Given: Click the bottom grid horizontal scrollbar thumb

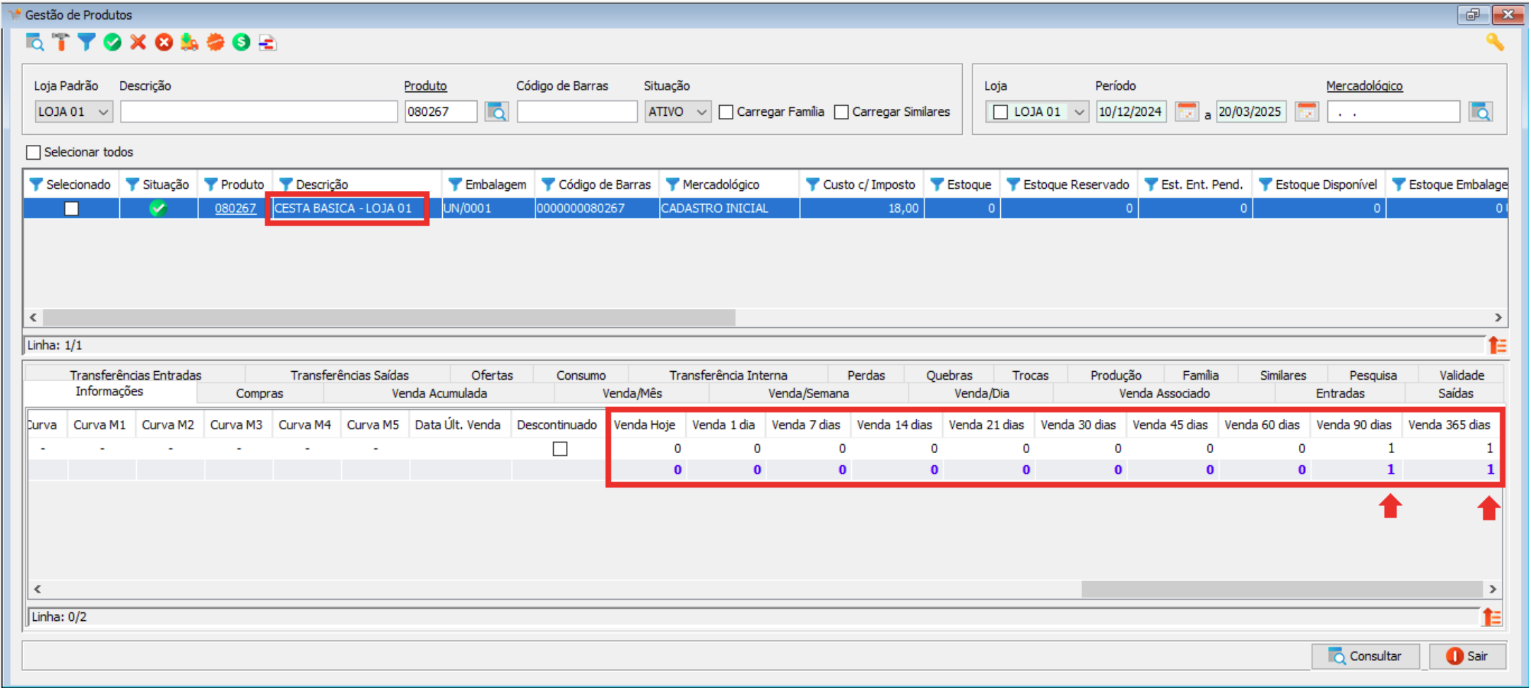Looking at the screenshot, I should pyautogui.click(x=1281, y=589).
